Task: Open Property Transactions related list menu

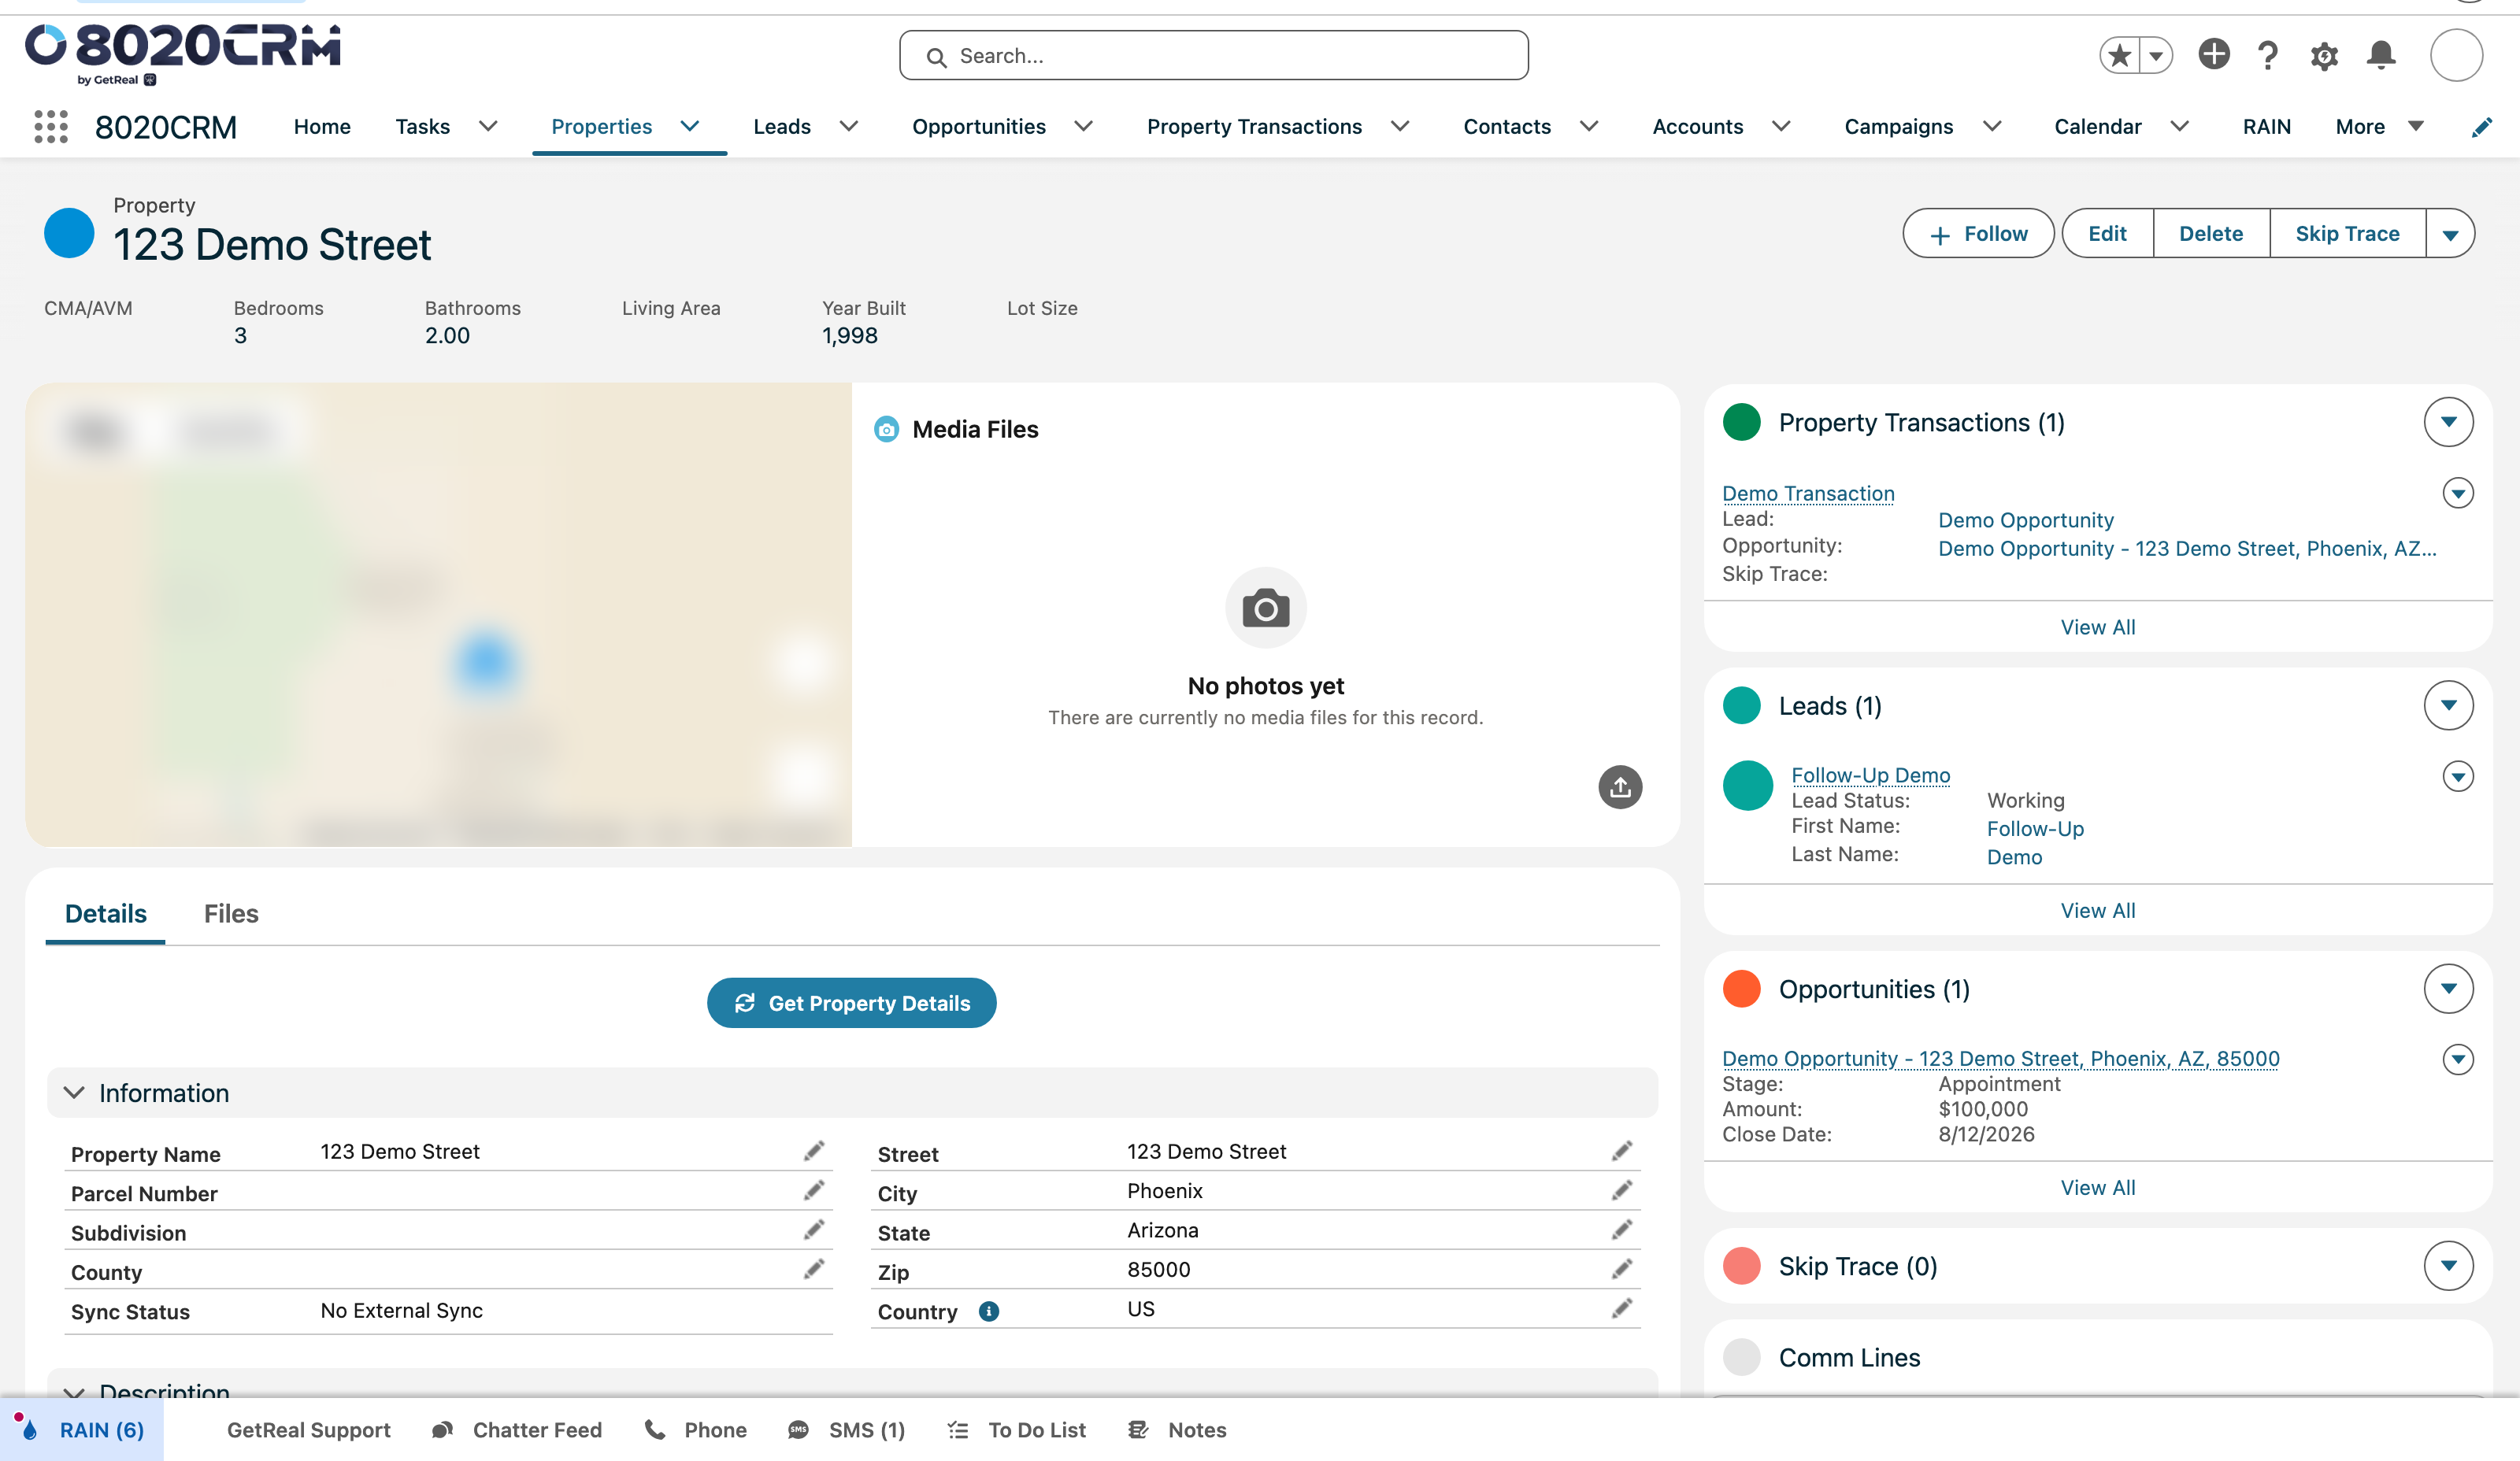Action: [2448, 422]
